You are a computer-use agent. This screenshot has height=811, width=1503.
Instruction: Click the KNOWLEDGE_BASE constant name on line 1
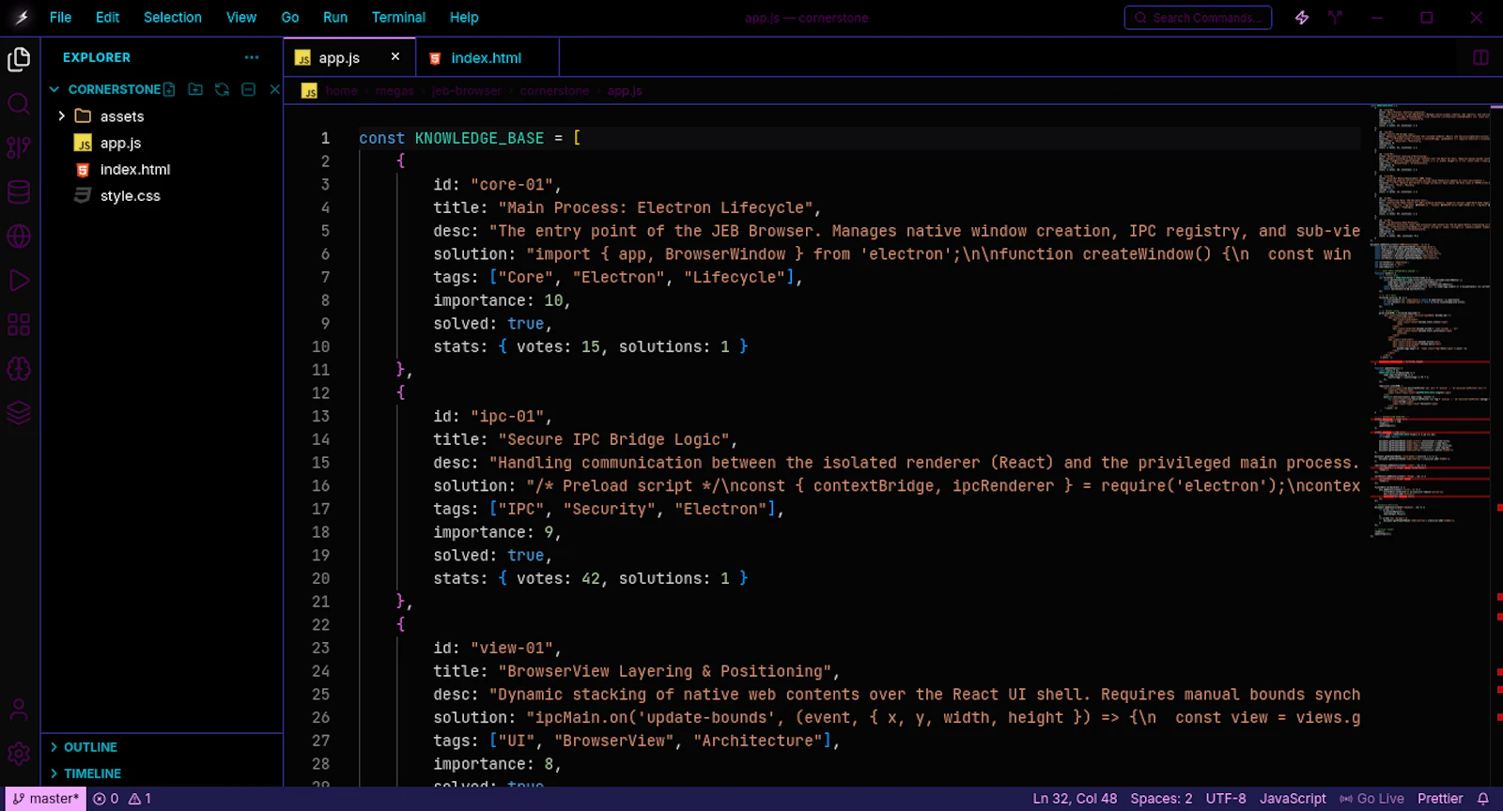coord(479,138)
